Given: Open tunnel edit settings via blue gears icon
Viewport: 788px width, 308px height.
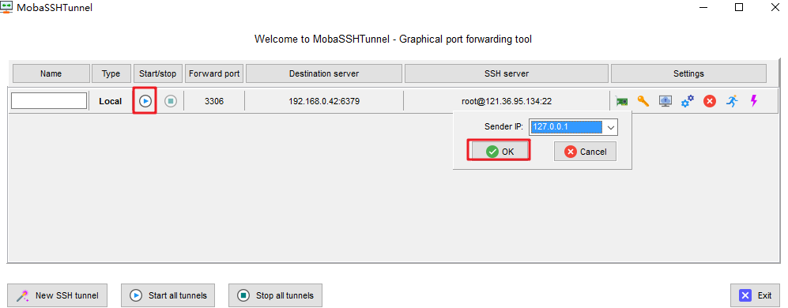Looking at the screenshot, I should click(688, 101).
